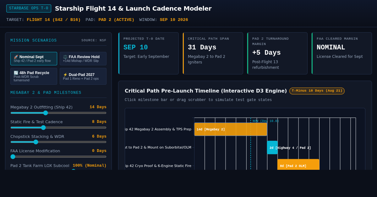Click the Cryo Proof & 6-Engine Static Fire label
This screenshot has height=197, width=377.
tap(158, 166)
